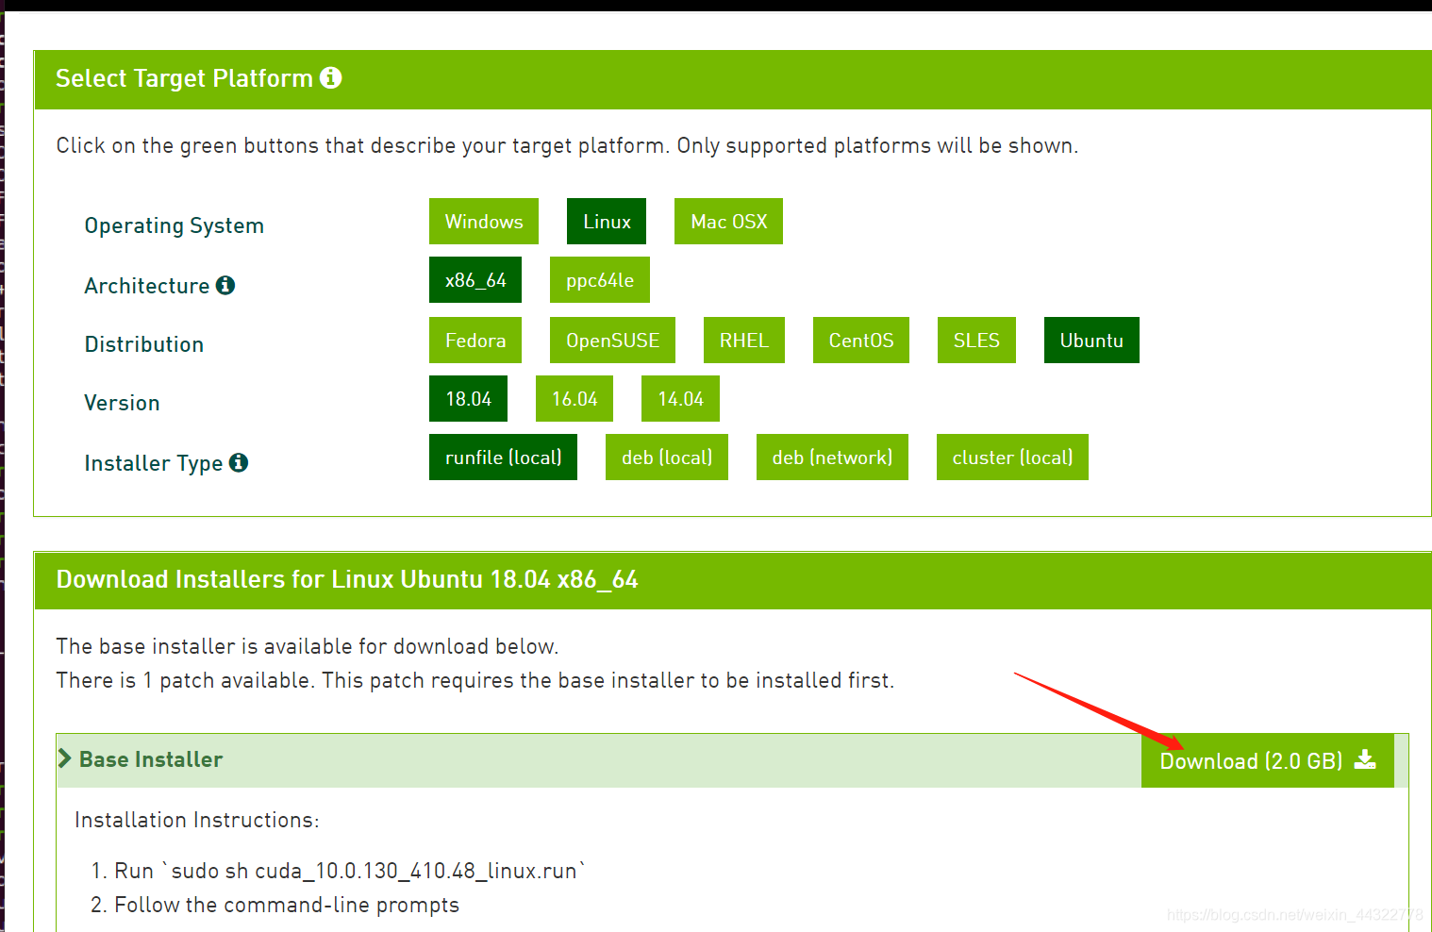Click the 'There is 1 patch available' sentence
Screen dimensions: 1432x932
(x=184, y=680)
